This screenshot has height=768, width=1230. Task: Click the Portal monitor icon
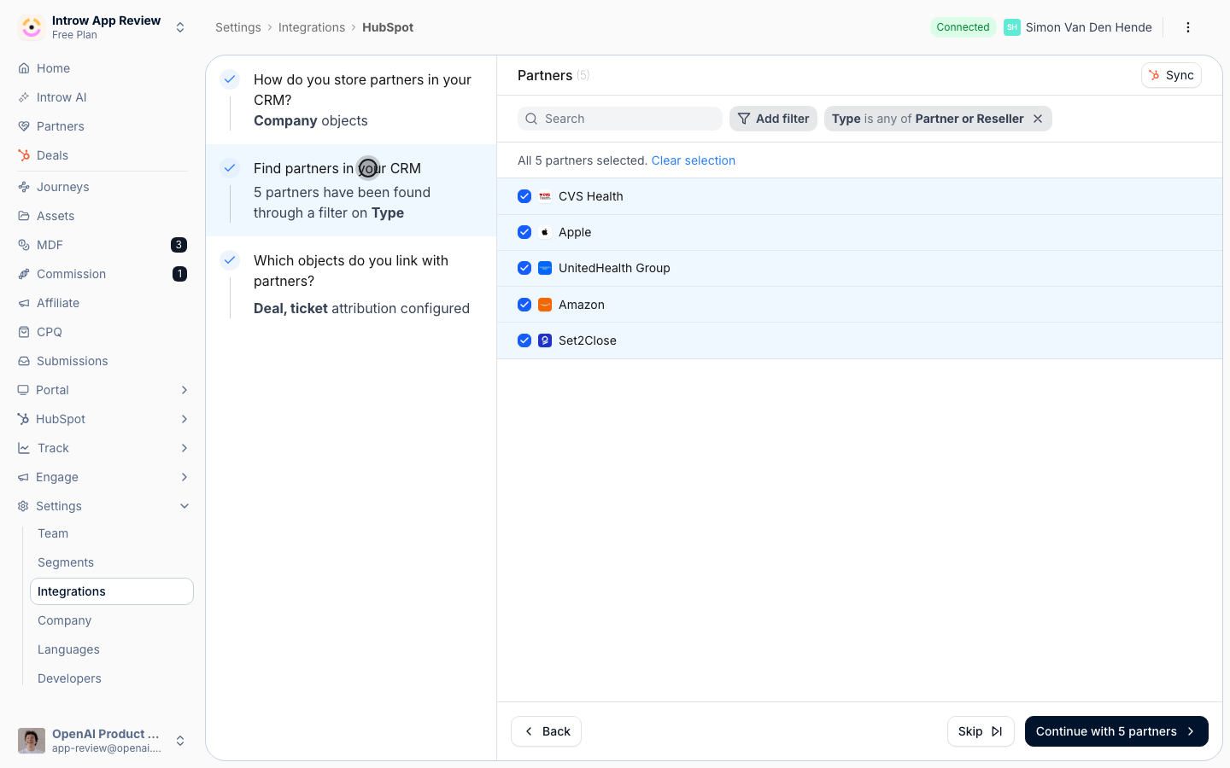coord(24,390)
